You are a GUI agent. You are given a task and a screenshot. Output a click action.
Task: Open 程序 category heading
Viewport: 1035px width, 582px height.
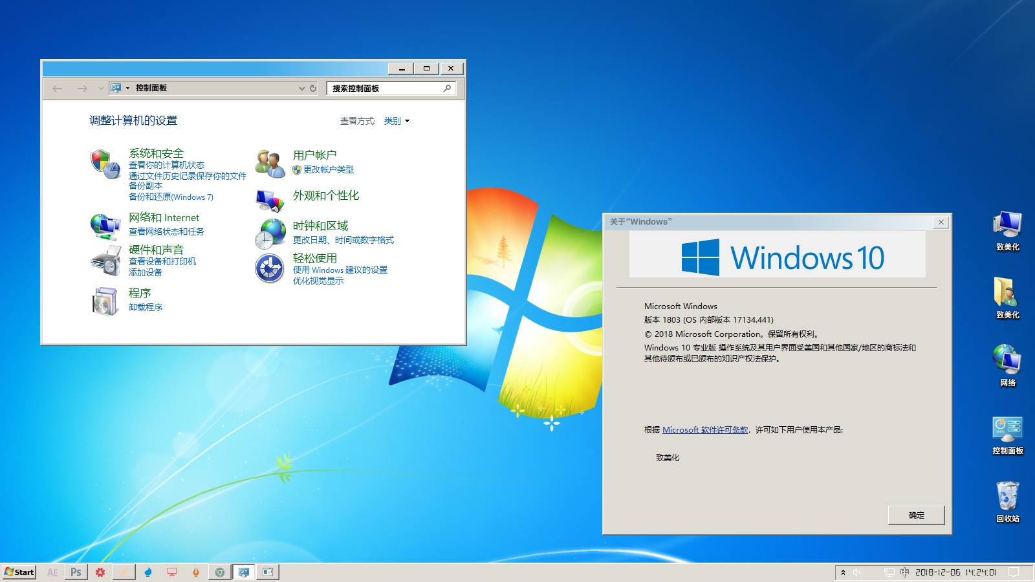point(139,293)
